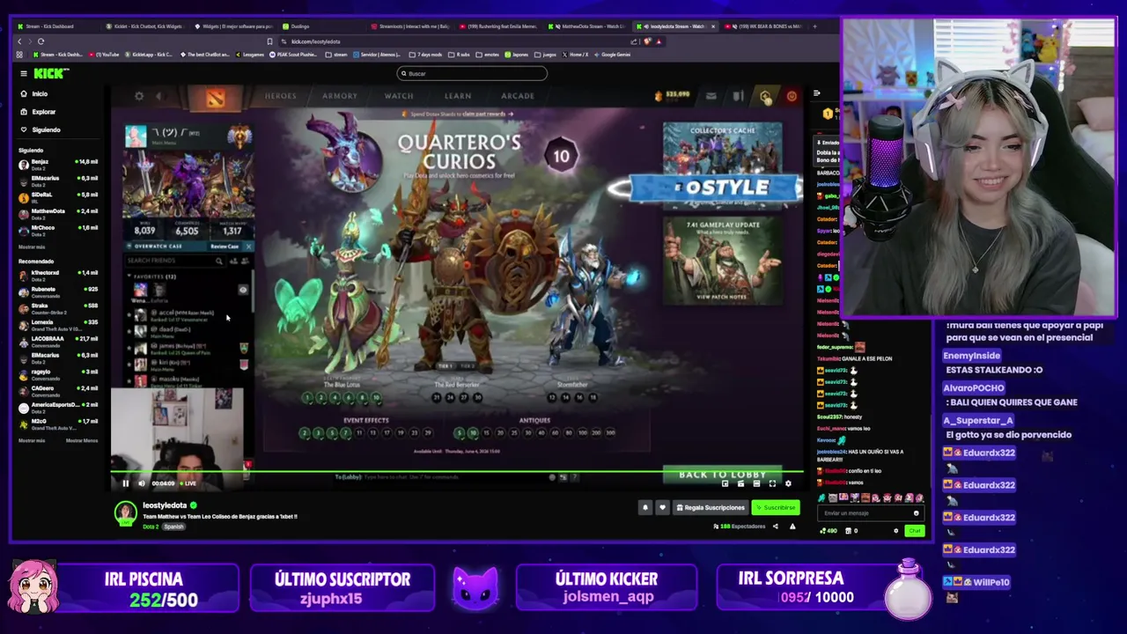Select ARMORY tab in Dota menu
The width and height of the screenshot is (1127, 634).
coord(340,96)
